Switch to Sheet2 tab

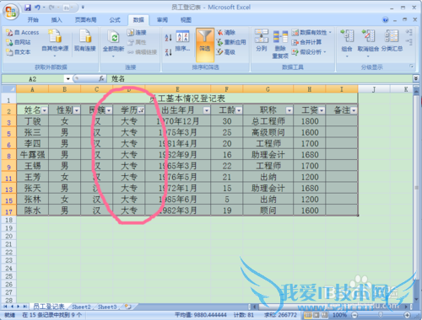81,307
